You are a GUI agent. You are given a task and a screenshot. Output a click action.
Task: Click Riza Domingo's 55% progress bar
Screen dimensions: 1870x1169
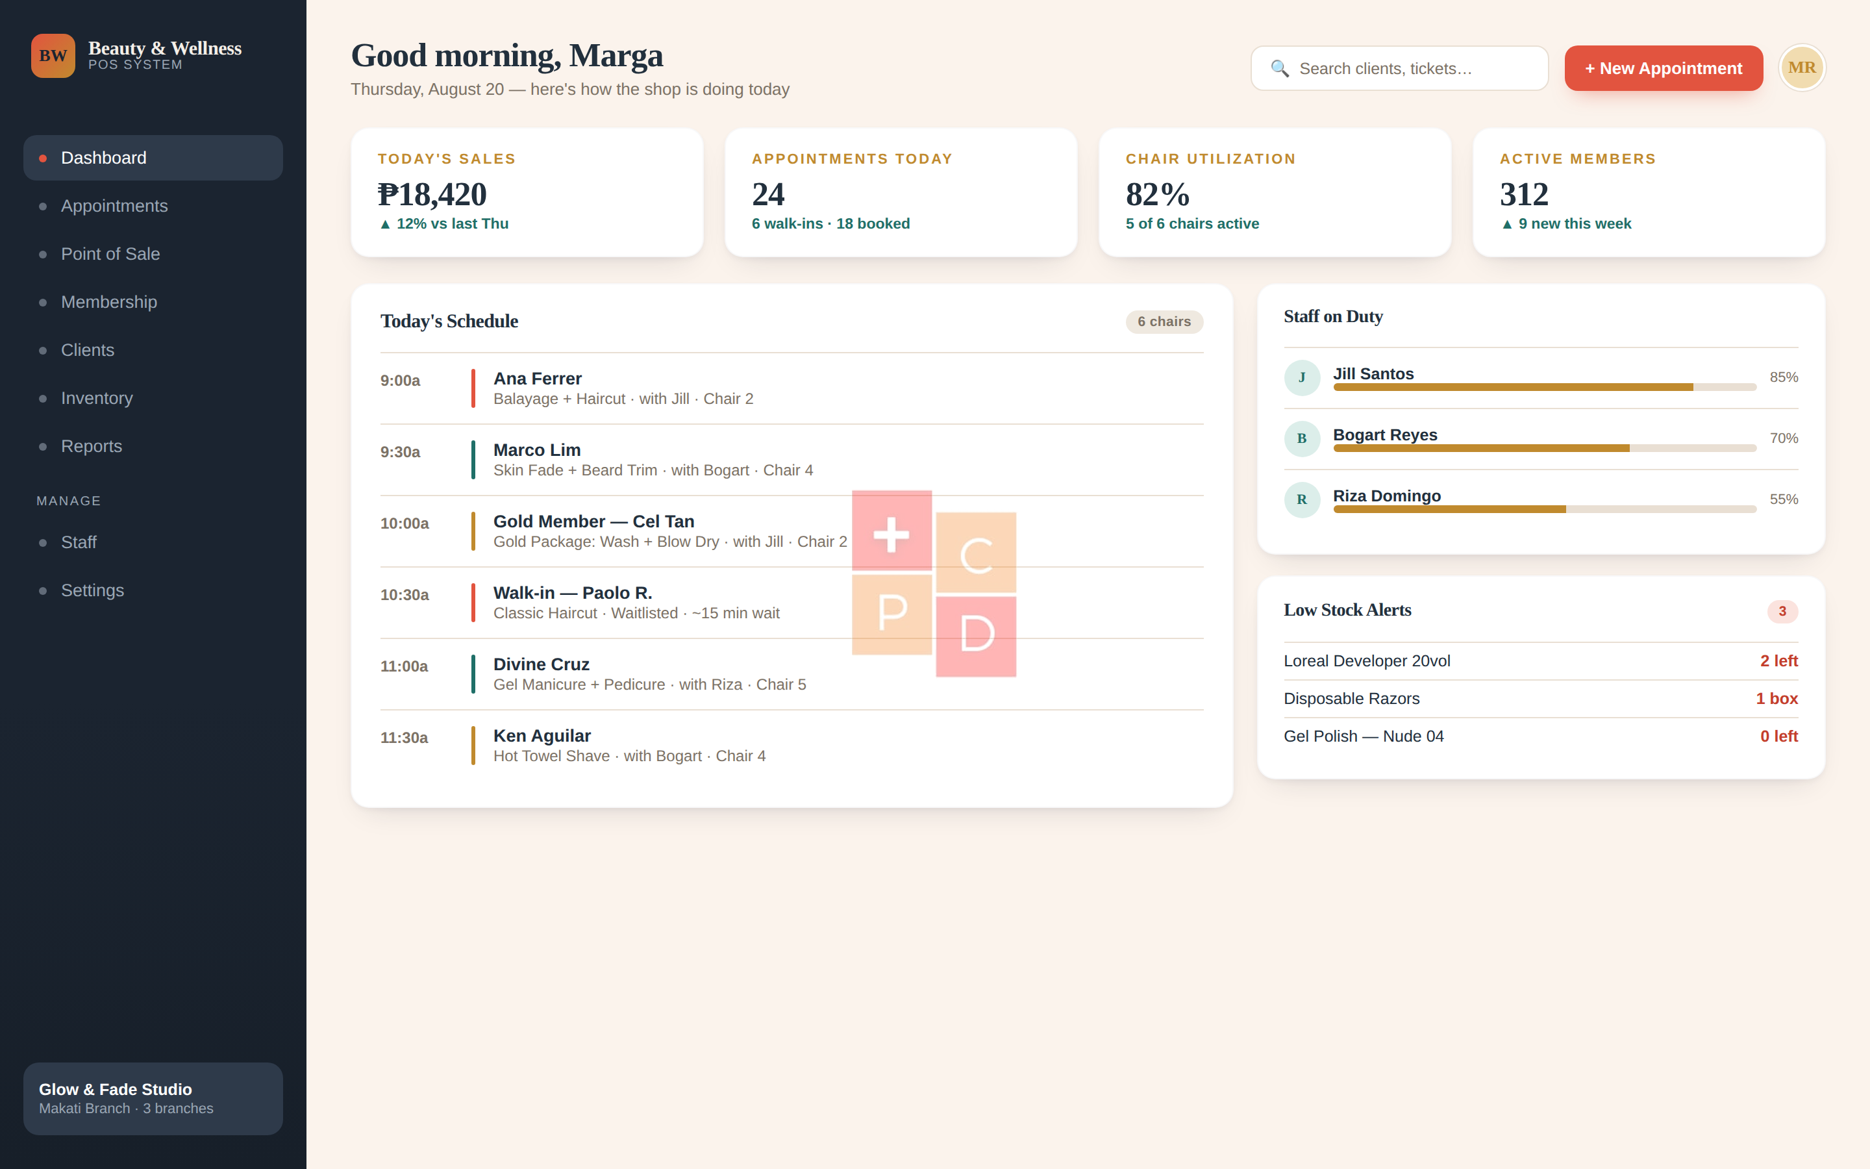[1545, 510]
